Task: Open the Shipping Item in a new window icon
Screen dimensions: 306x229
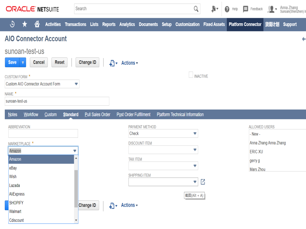Action: coord(203,182)
